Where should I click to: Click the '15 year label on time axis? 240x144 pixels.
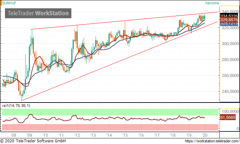125,135
